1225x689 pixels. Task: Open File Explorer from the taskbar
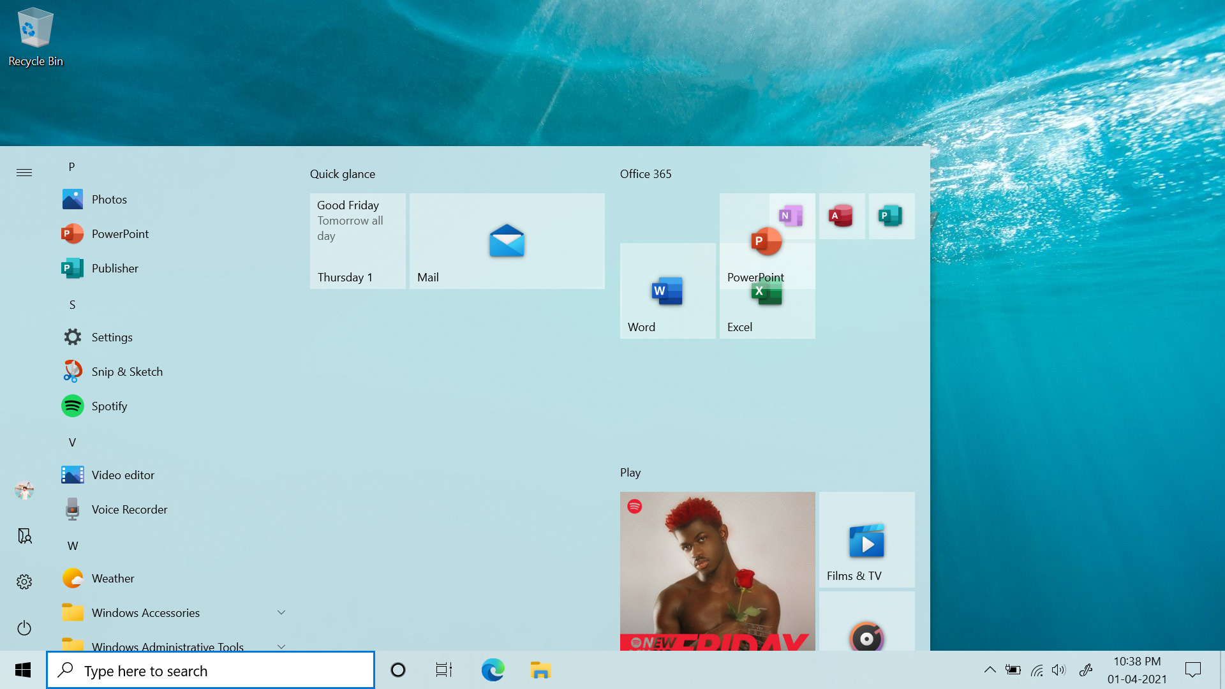click(x=540, y=670)
